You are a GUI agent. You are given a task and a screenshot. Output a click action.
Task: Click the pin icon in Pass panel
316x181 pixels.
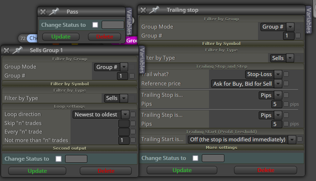pyautogui.click(x=54, y=12)
